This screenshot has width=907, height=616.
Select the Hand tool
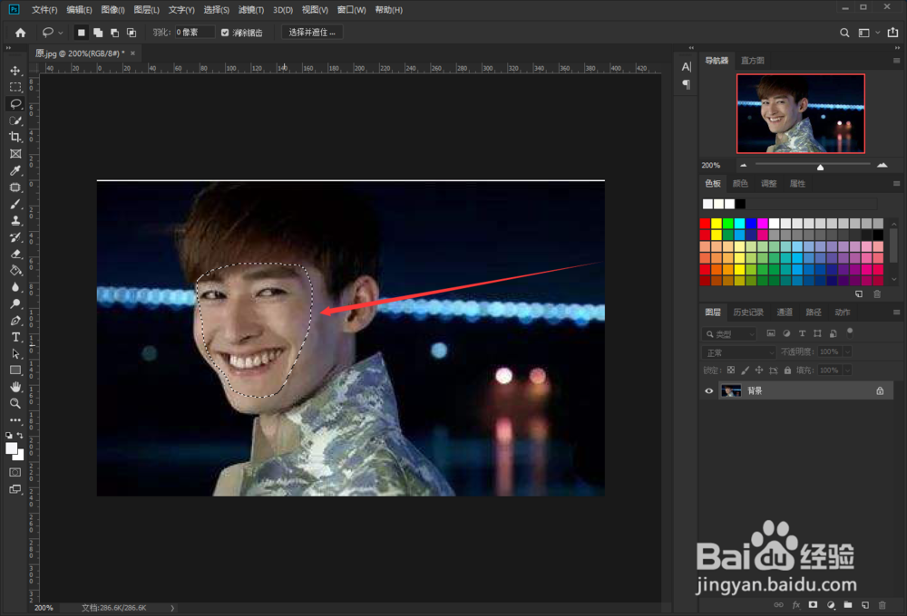point(15,387)
